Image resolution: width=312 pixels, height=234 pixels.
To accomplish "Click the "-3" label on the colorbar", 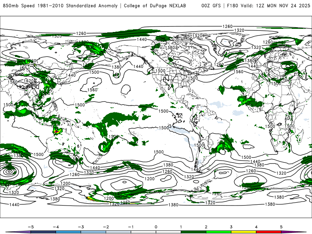I will click(81, 227).
